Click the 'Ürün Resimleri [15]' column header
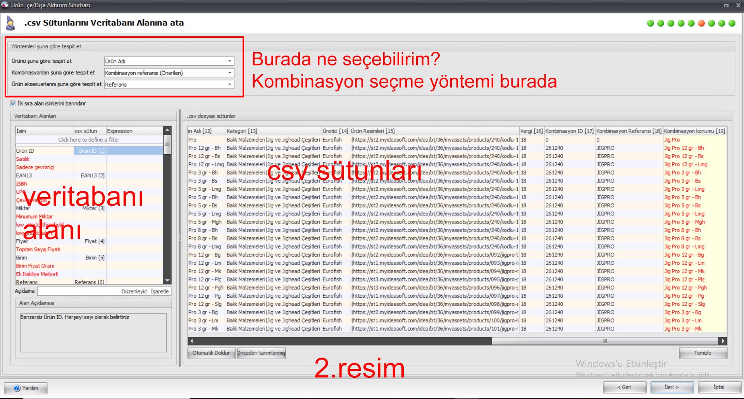 (x=434, y=131)
